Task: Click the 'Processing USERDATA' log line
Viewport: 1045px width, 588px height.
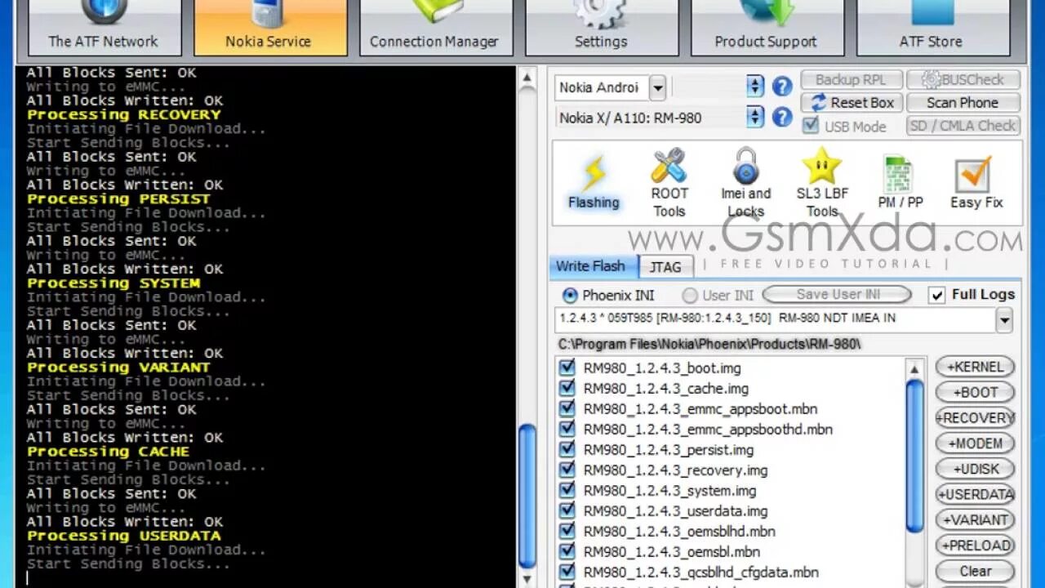Action: [124, 536]
